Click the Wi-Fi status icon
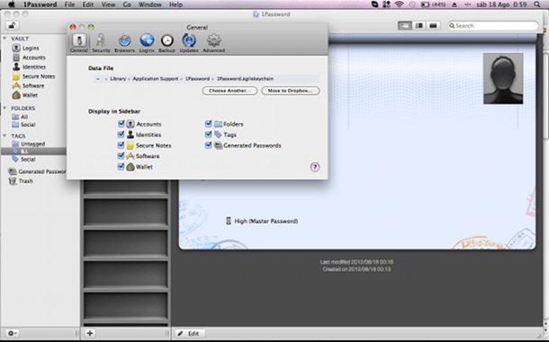Viewport: 549px width, 342px height. click(x=399, y=4)
